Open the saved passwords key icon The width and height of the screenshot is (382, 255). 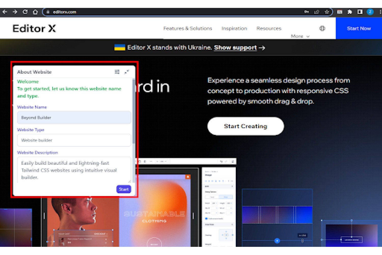(x=307, y=12)
